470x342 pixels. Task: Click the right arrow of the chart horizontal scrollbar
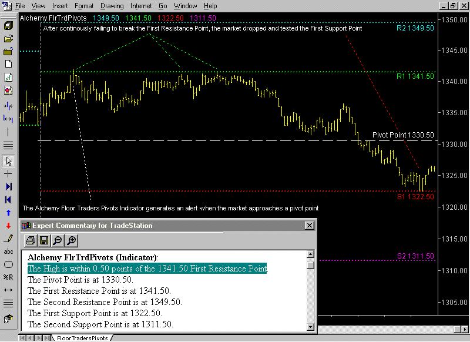[x=465, y=330]
